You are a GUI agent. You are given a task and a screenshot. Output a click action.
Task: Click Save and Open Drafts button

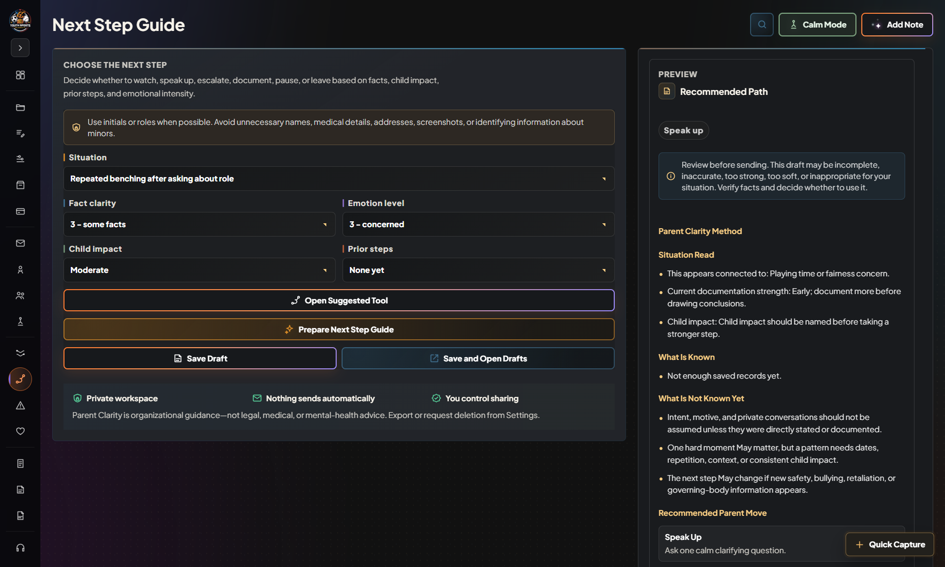tap(478, 358)
